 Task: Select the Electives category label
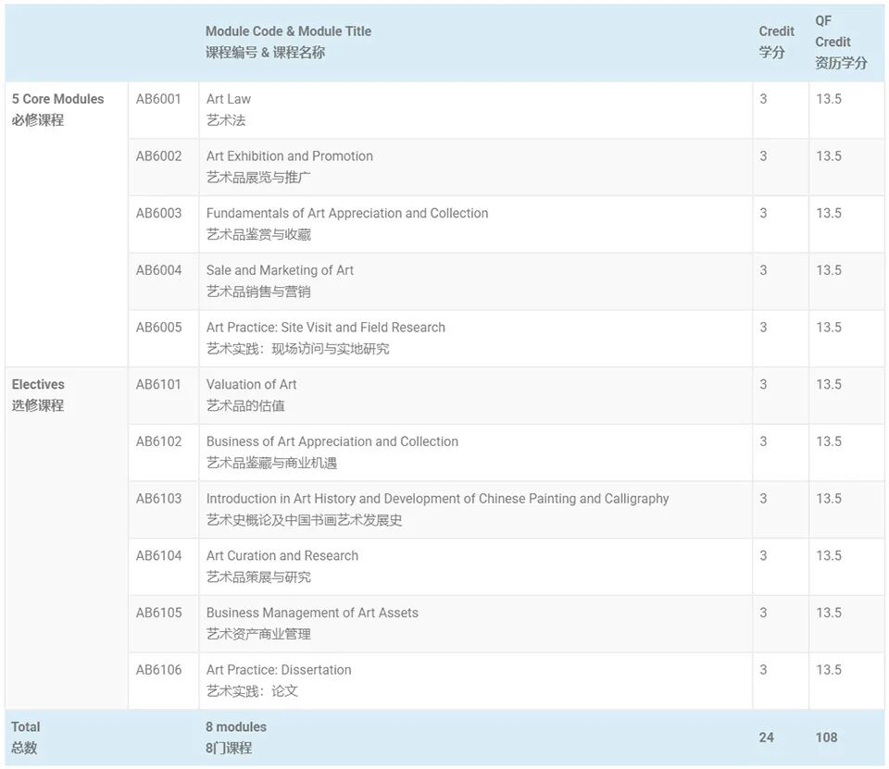(38, 384)
